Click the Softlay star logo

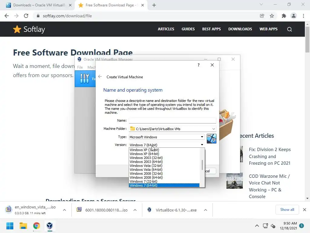pos(17,29)
